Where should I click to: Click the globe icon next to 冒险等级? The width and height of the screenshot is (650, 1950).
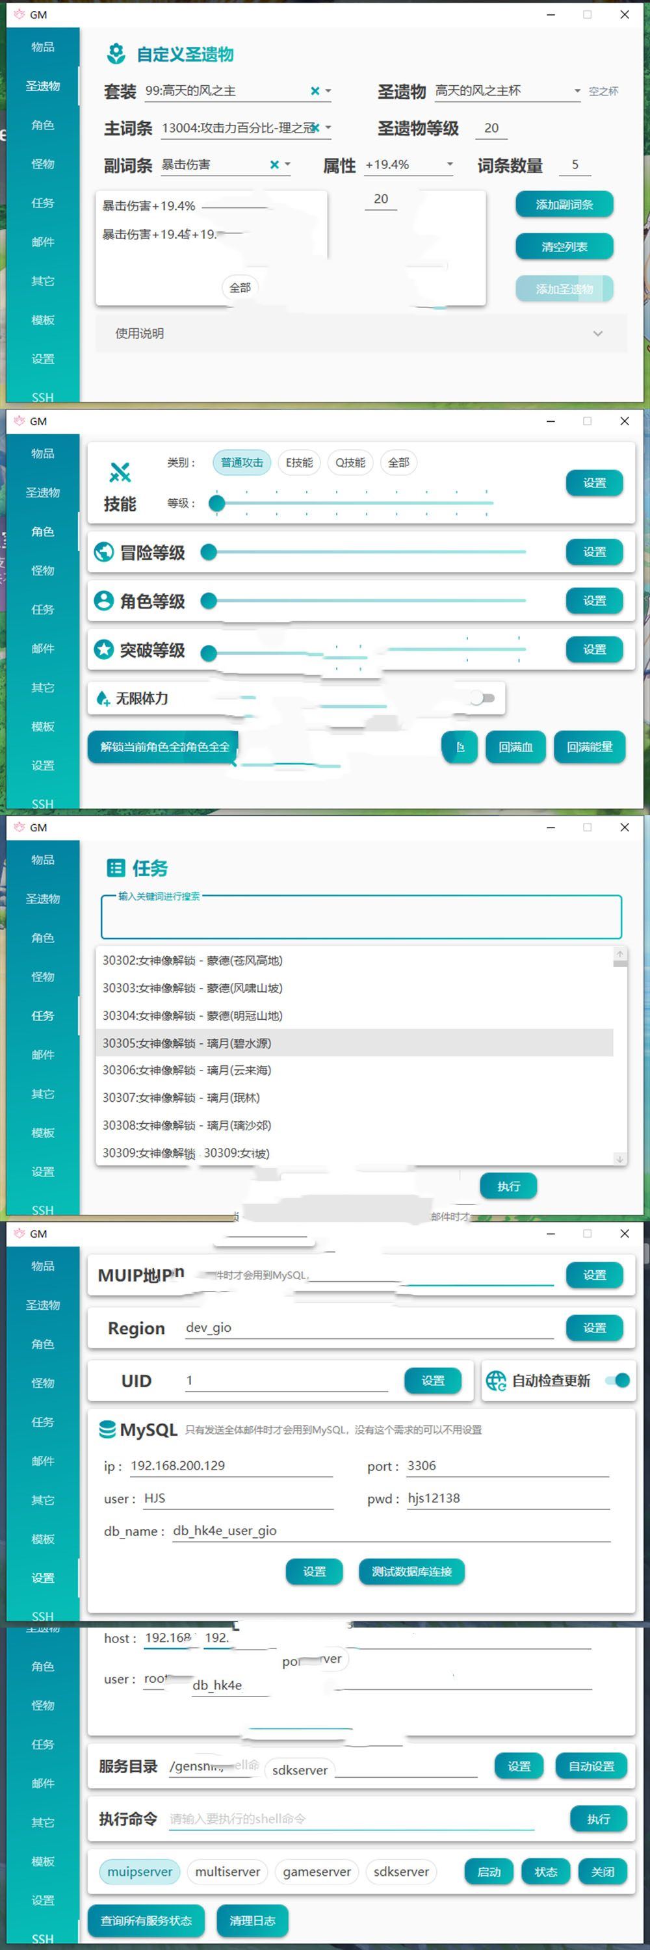point(103,552)
